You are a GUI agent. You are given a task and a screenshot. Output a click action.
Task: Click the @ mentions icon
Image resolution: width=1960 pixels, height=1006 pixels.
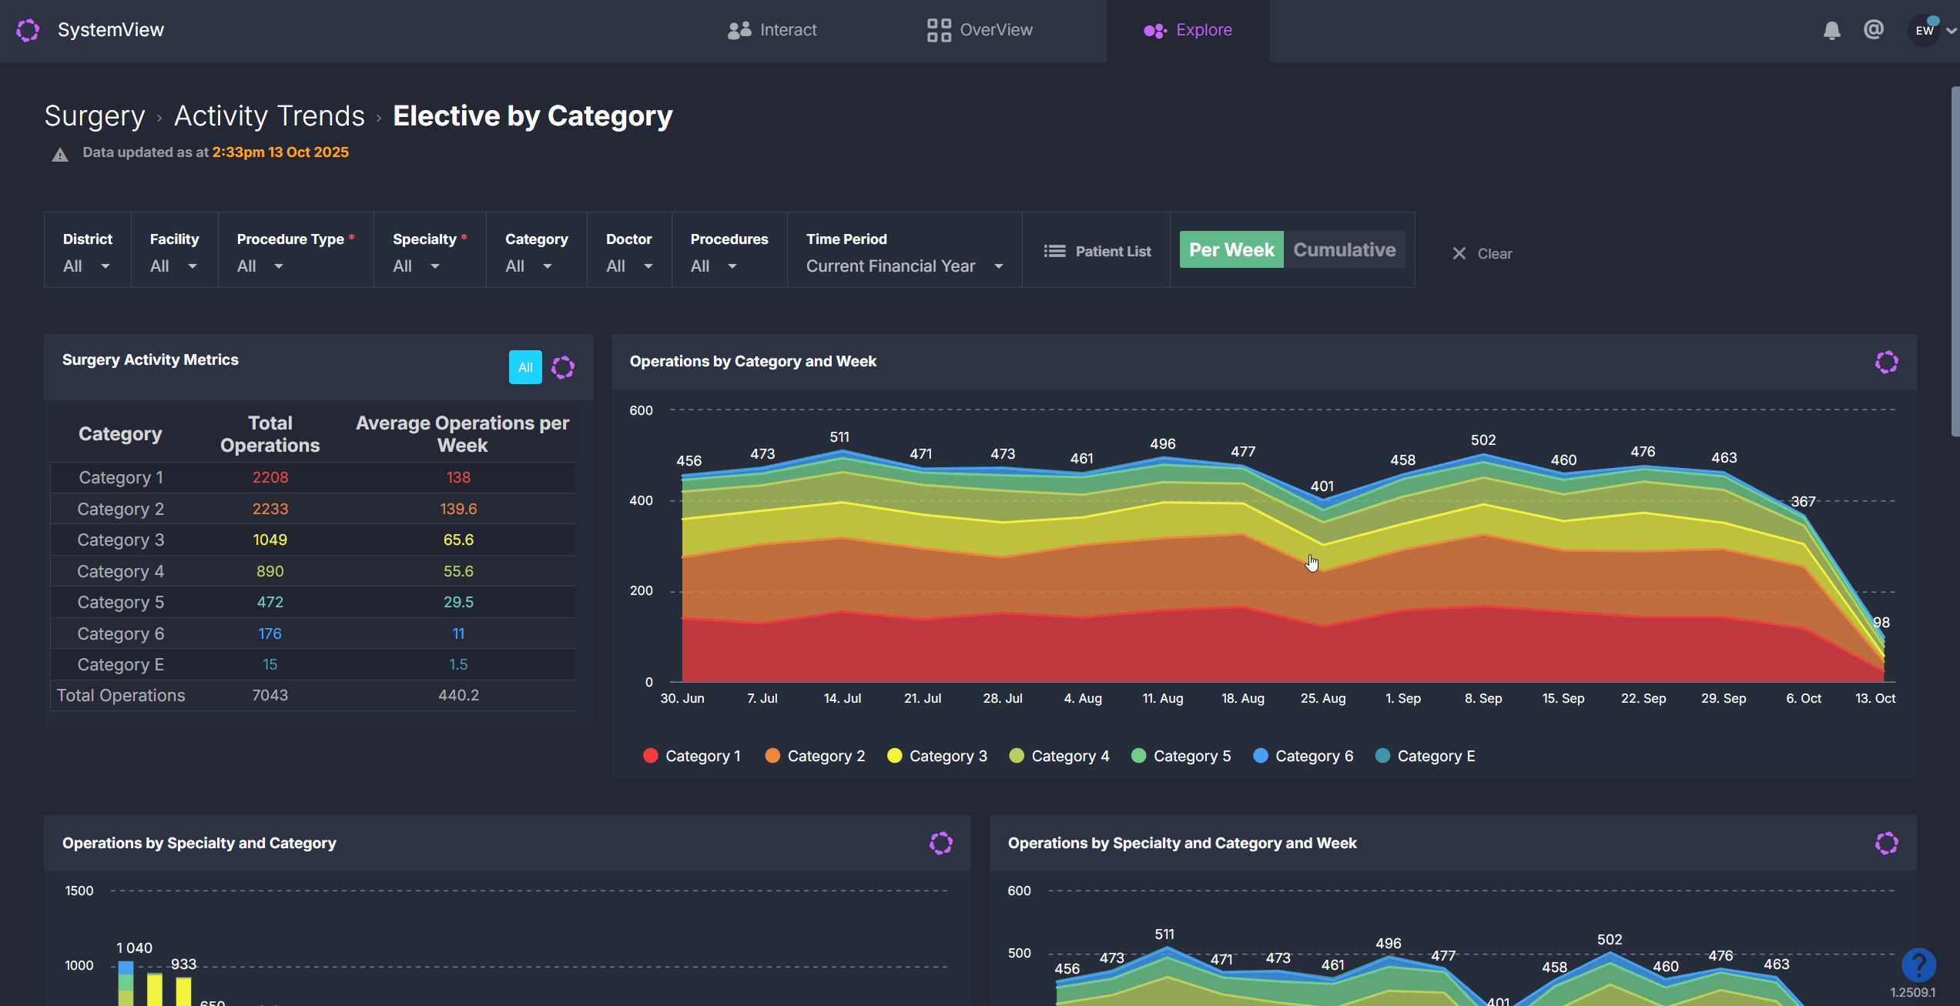(x=1873, y=29)
